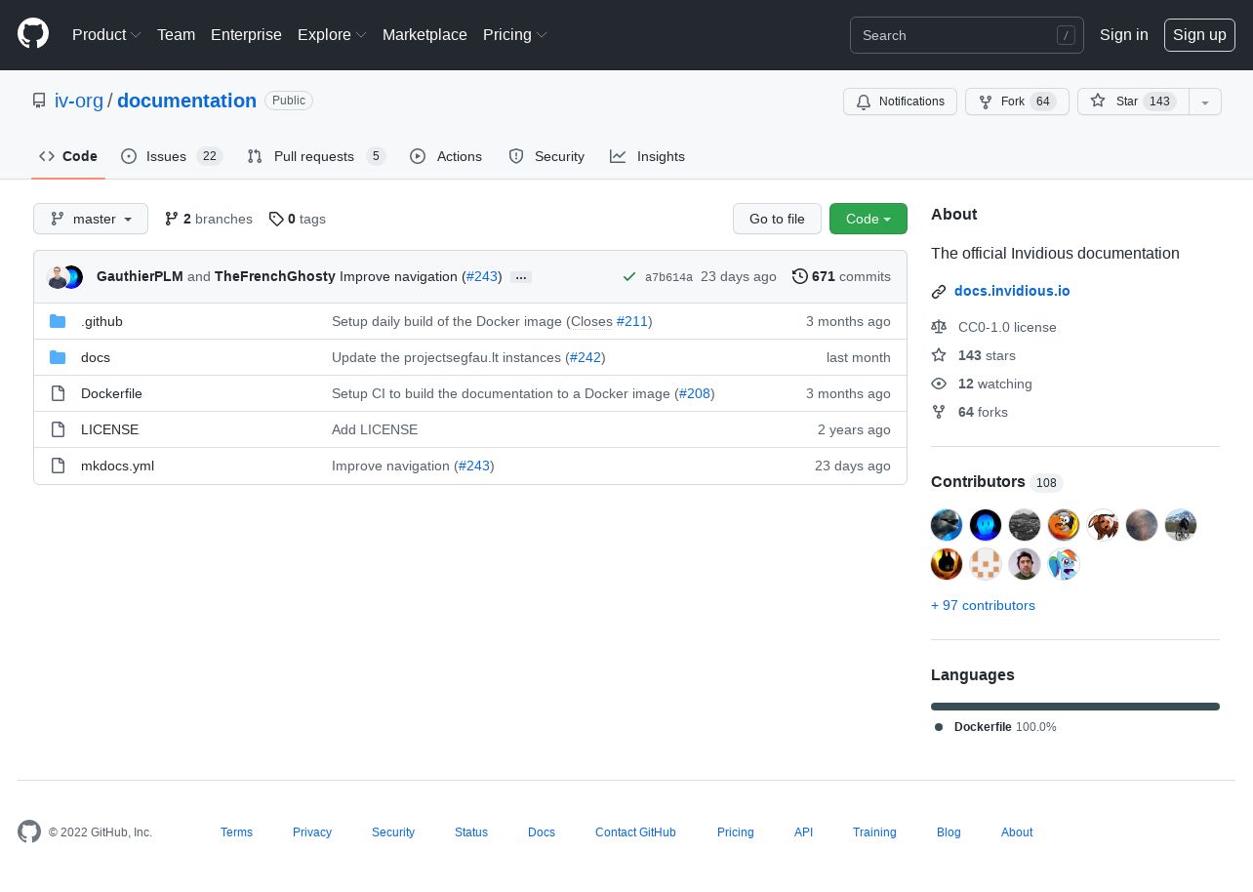
Task: Open the footer Privacy link
Action: tap(312, 832)
